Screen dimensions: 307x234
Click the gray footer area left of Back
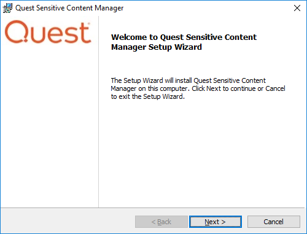tap(68, 222)
